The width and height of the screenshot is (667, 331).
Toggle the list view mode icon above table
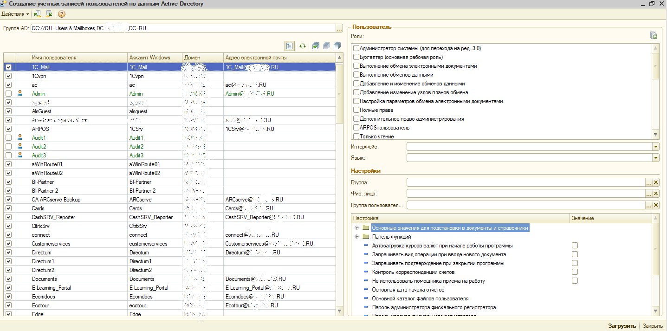pyautogui.click(x=290, y=46)
